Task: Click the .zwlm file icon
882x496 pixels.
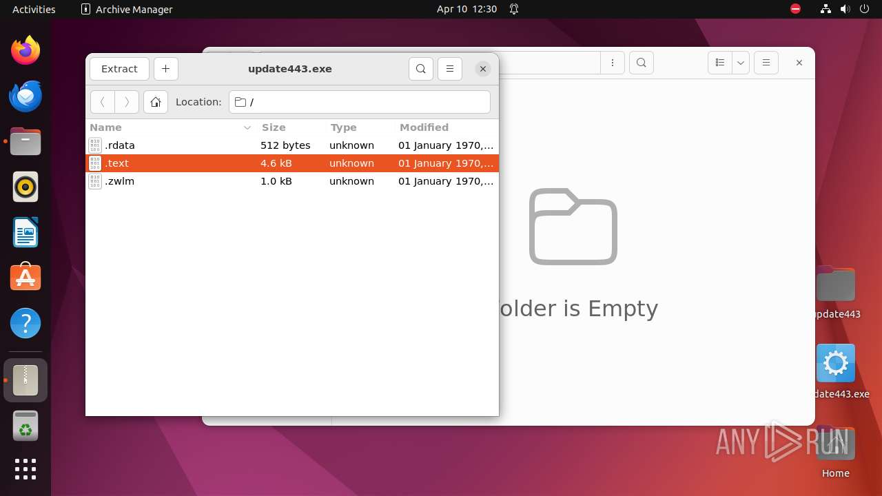Action: [x=95, y=181]
